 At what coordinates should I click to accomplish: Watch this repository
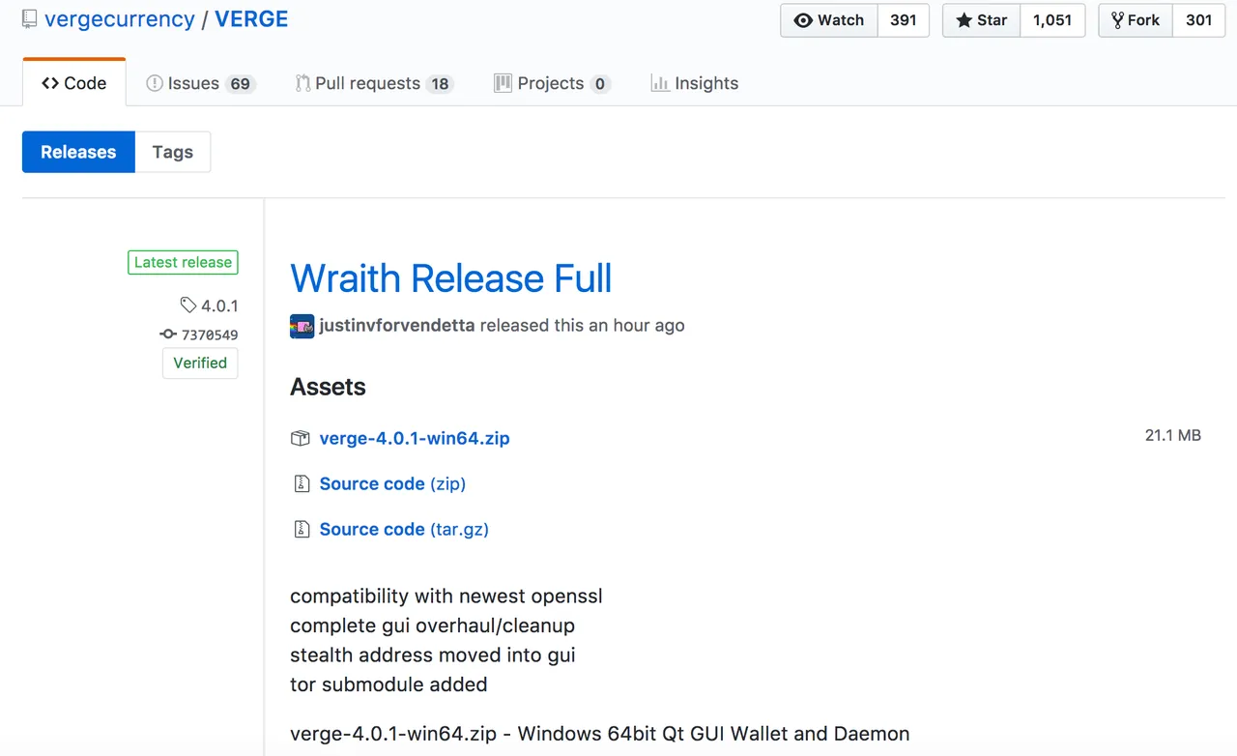[829, 20]
